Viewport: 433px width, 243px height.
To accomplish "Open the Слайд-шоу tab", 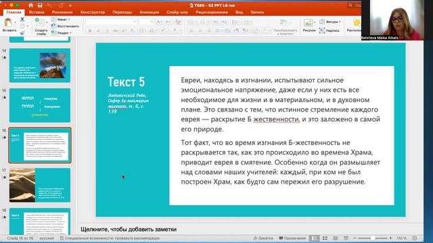I will [x=177, y=12].
